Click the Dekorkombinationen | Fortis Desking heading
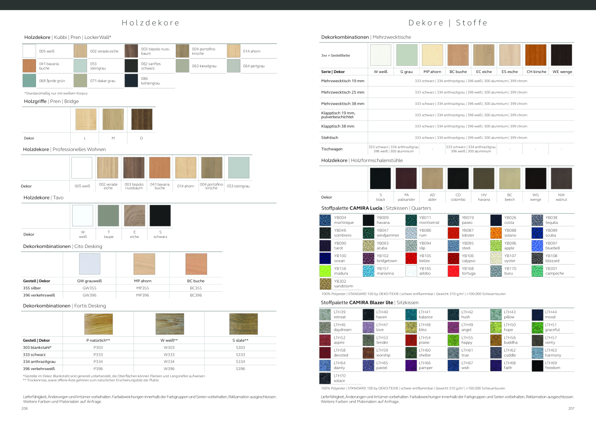The height and width of the screenshot is (421, 596). coord(64,306)
